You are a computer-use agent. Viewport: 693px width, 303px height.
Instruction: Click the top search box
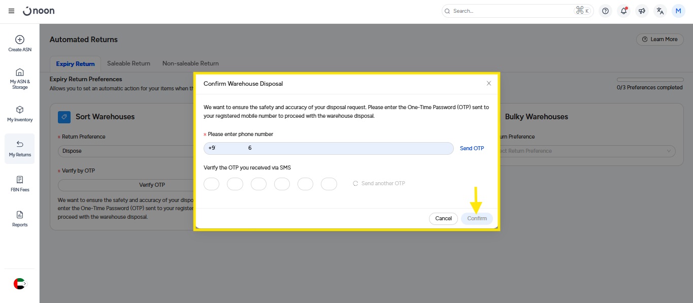tap(513, 11)
